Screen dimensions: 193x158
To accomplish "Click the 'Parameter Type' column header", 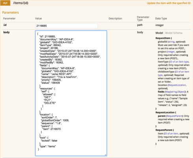I will [x=143, y=18].
